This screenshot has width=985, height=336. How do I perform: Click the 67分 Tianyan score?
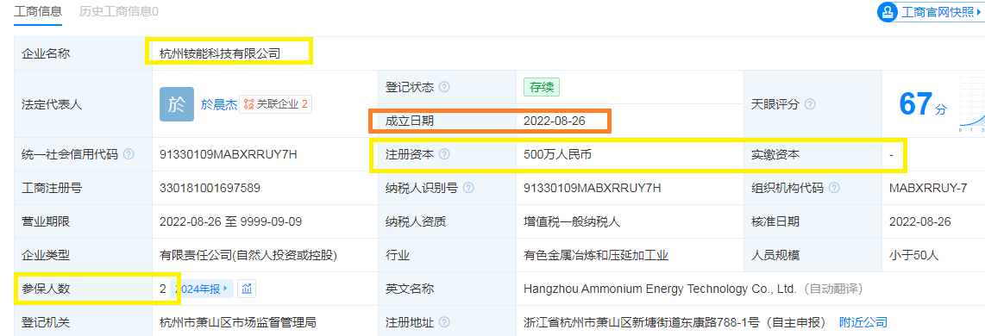click(923, 104)
